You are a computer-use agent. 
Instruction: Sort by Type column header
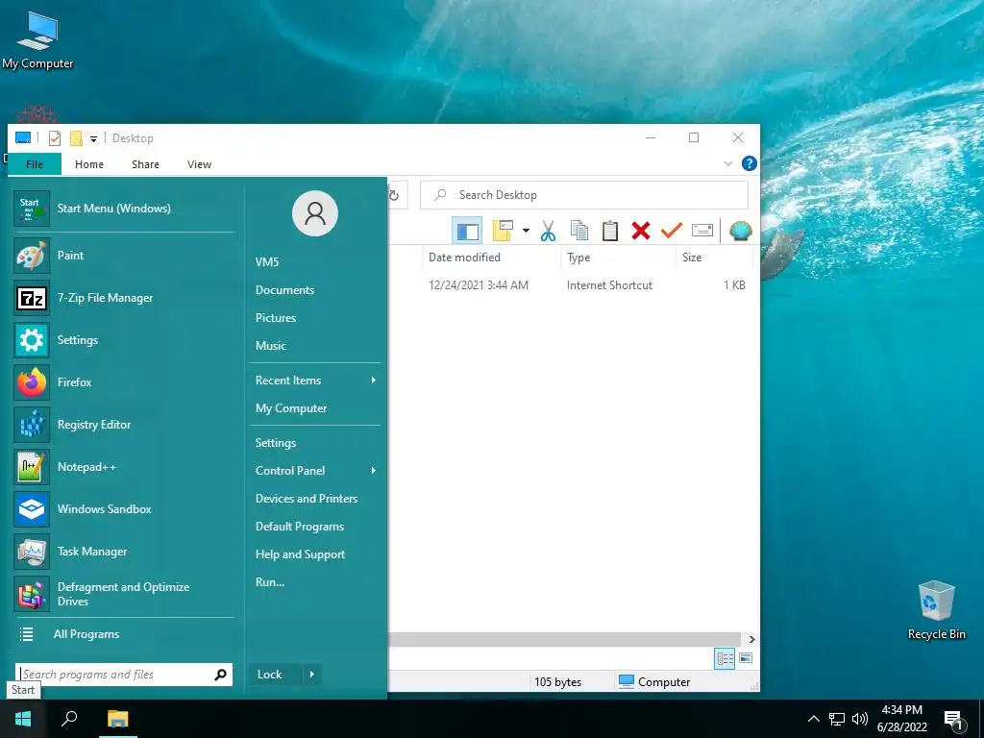578,258
